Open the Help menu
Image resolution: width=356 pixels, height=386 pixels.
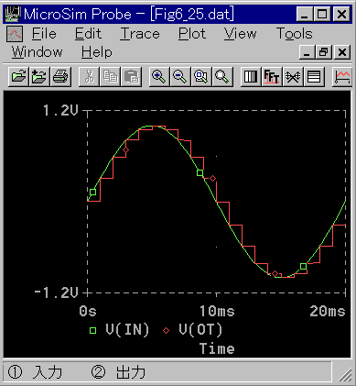[97, 52]
